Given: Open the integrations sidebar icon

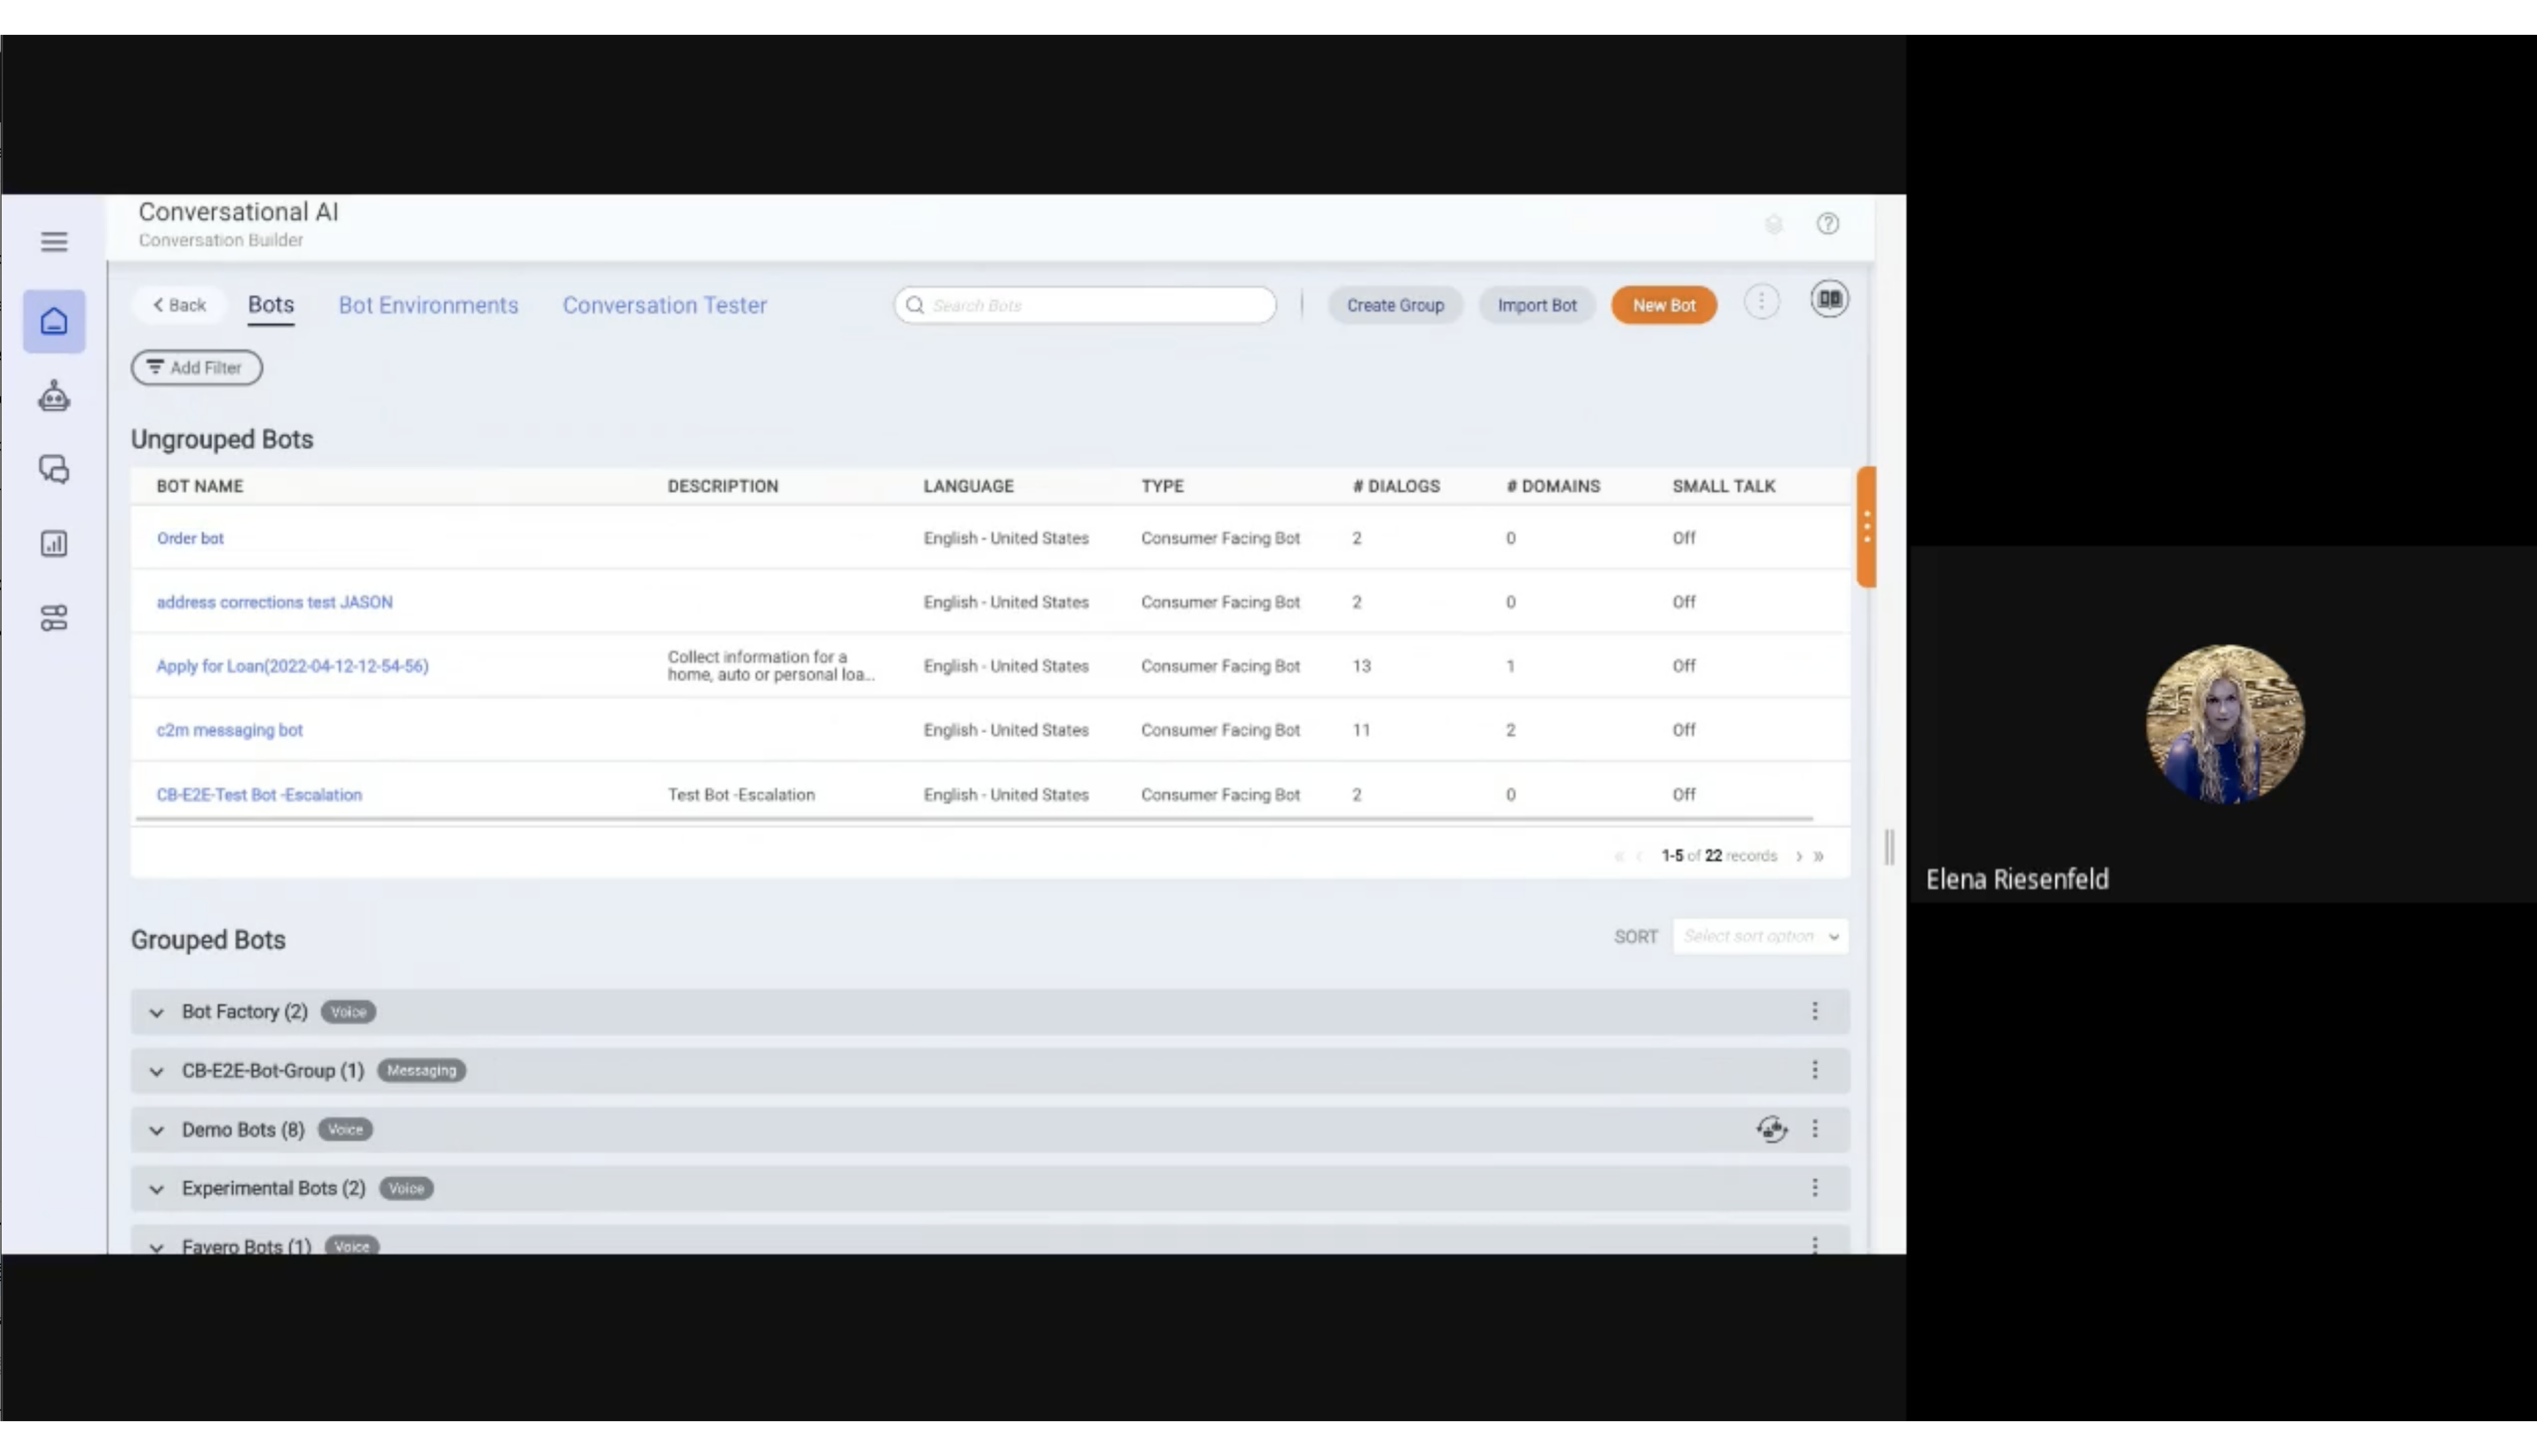Looking at the screenshot, I should (x=54, y=618).
